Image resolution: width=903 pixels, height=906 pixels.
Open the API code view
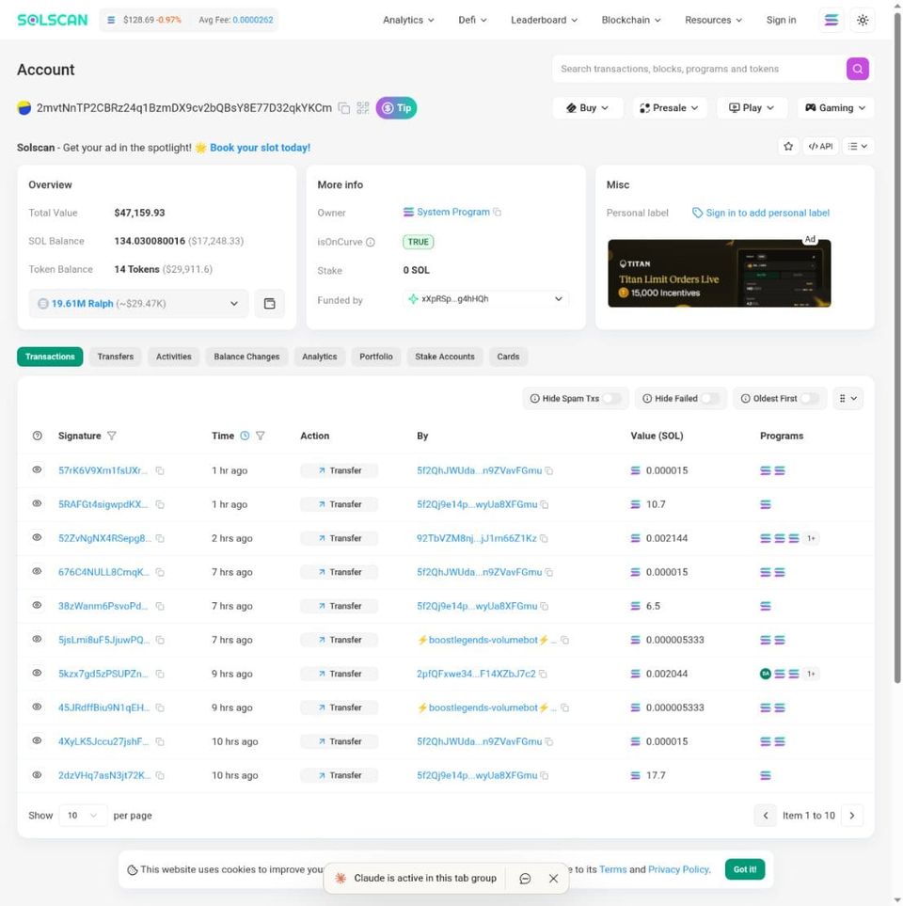click(x=820, y=146)
